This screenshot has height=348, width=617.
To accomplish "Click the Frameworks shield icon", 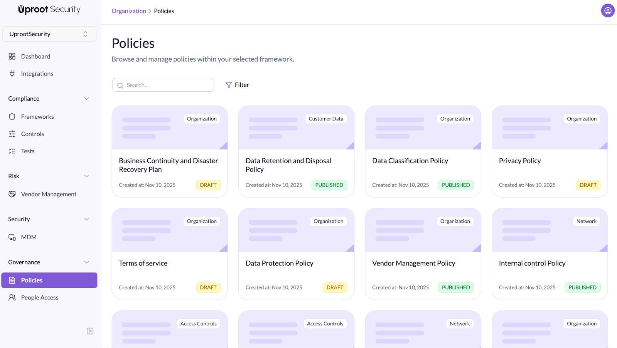I will 12,117.
